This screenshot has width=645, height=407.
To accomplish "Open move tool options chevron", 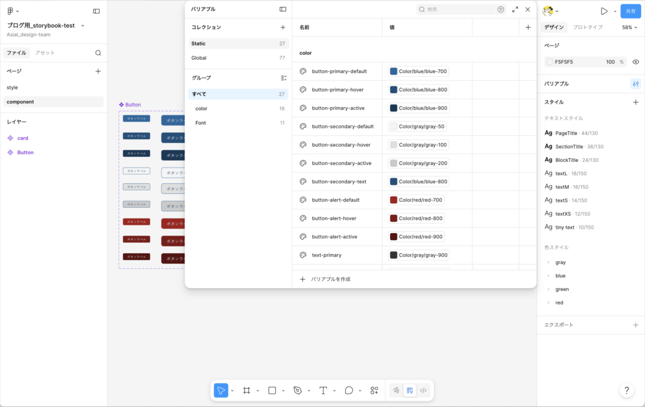I will tap(232, 391).
